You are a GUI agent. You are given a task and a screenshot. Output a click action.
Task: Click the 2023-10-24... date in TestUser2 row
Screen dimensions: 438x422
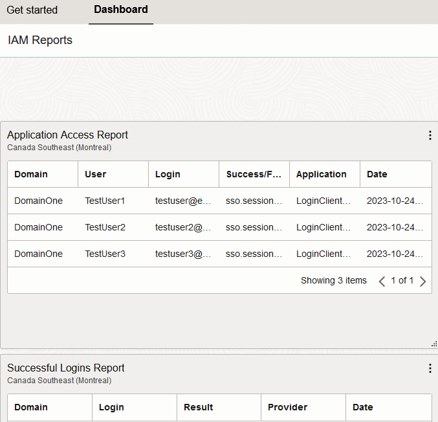pos(395,227)
